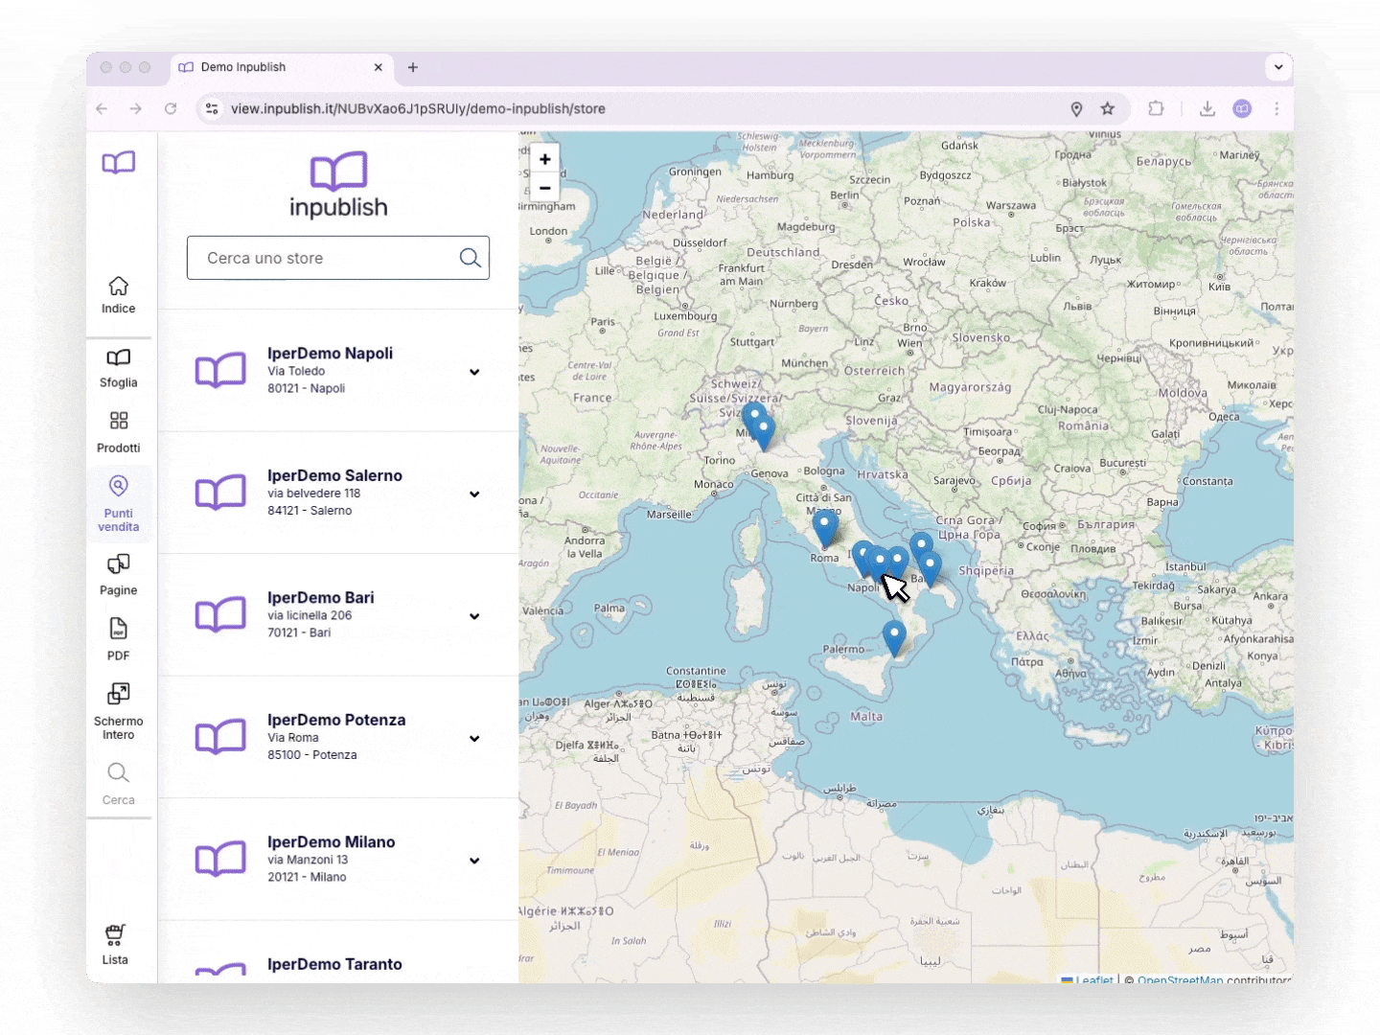Expand the IperDemo Milano entry
The image size is (1380, 1035).
pos(474,861)
